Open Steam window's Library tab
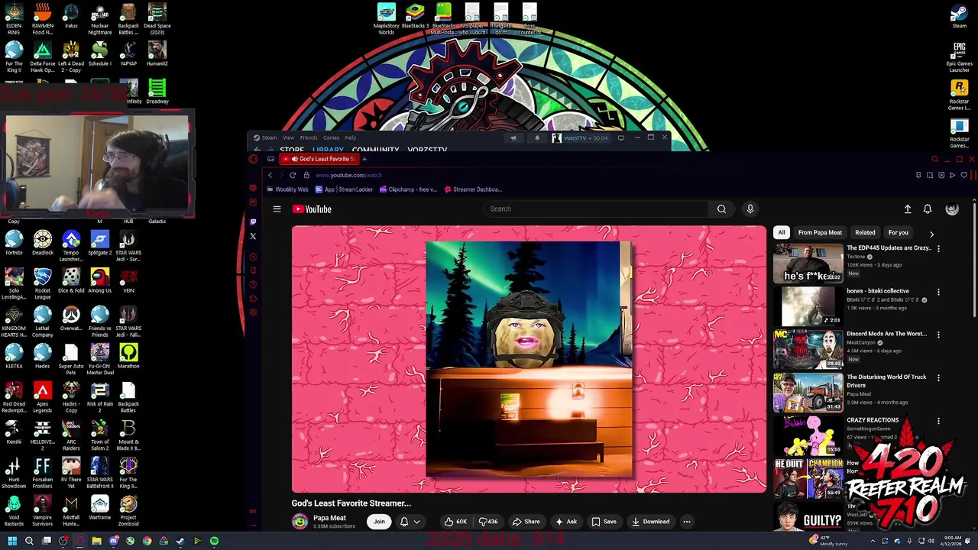The image size is (978, 550). pos(328,150)
